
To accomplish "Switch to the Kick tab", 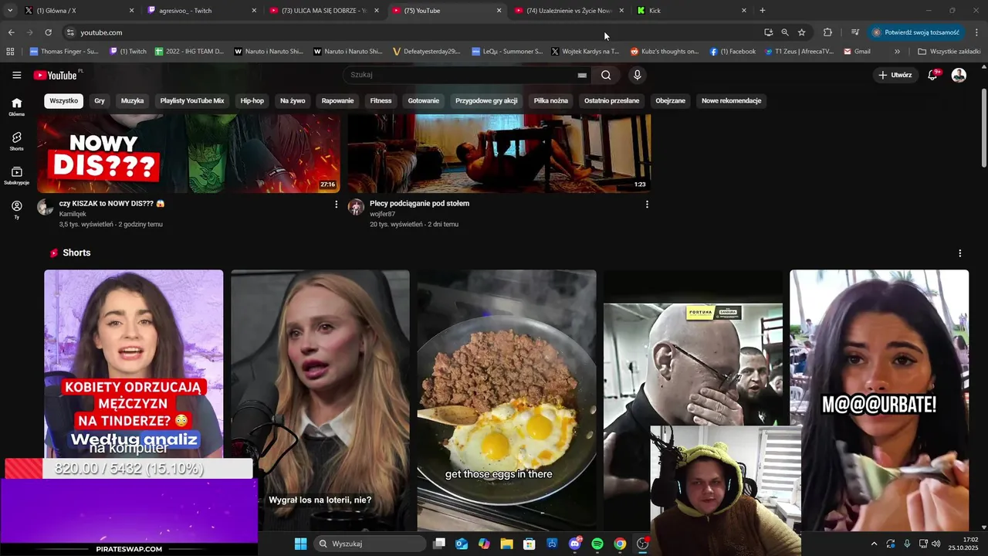I will click(x=692, y=11).
